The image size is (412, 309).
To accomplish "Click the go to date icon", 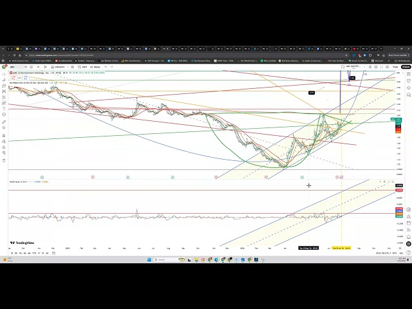I will pos(53,253).
